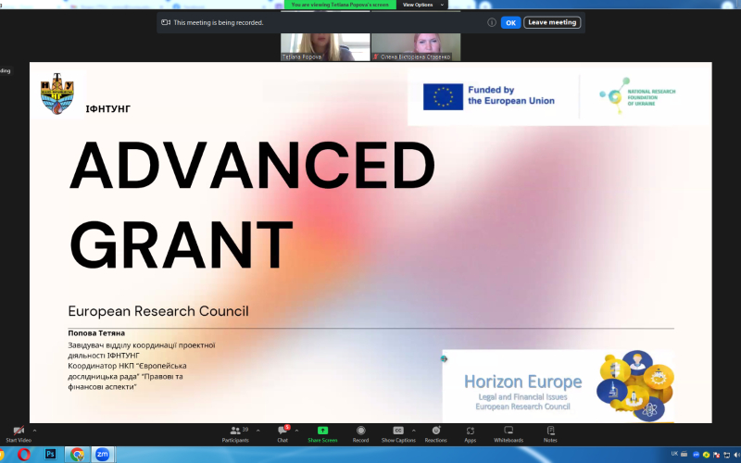Click the Leave meeting button
This screenshot has height=463, width=741.
click(552, 22)
